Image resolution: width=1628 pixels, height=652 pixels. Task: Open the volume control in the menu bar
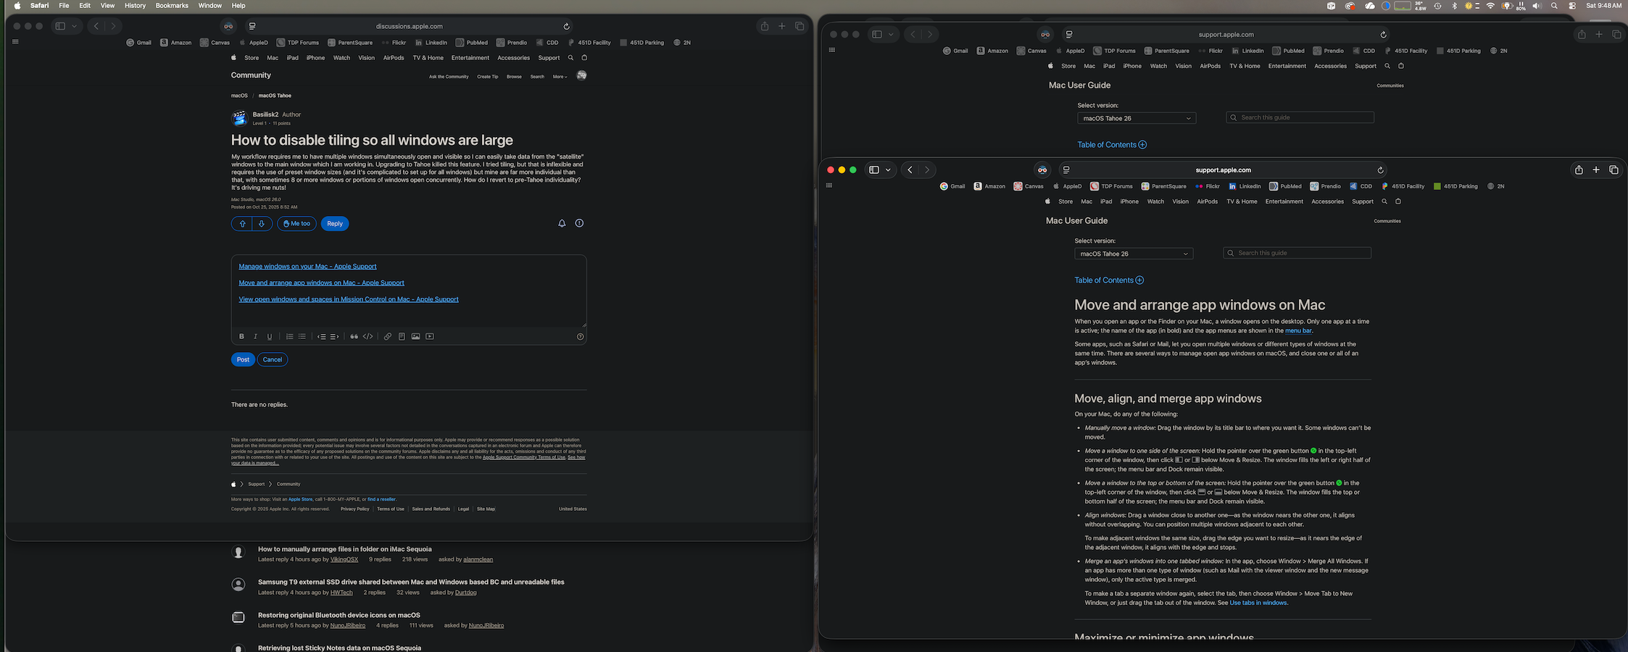click(1537, 6)
